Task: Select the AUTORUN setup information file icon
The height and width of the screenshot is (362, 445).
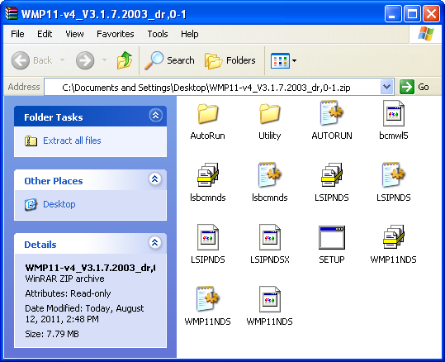Action: 332,113
